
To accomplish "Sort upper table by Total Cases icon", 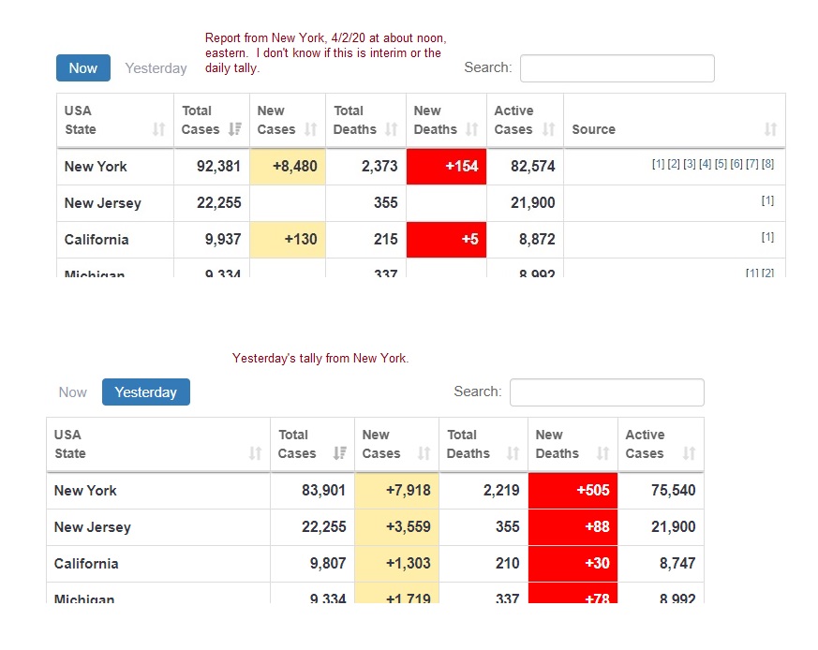I will [235, 129].
